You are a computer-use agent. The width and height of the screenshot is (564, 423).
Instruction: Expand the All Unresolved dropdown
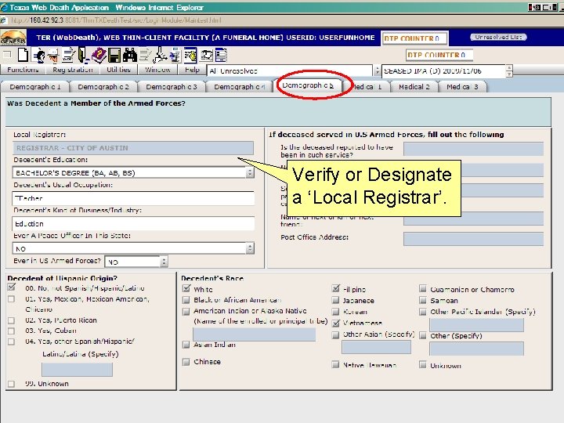[377, 70]
